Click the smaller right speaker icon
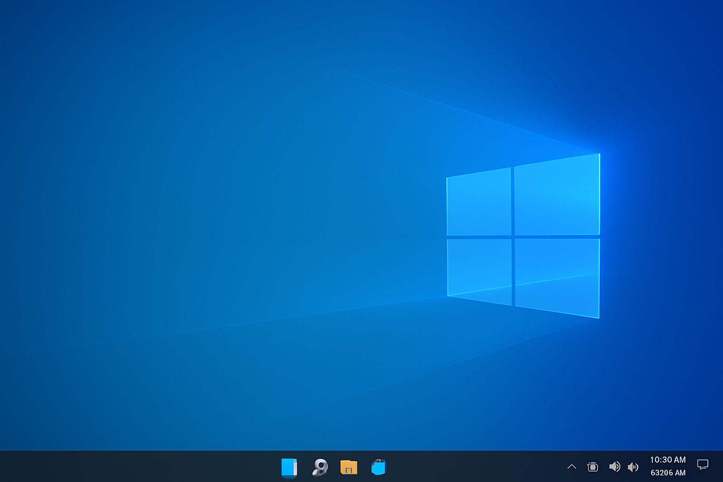Viewport: 723px width, 482px height. click(x=633, y=467)
